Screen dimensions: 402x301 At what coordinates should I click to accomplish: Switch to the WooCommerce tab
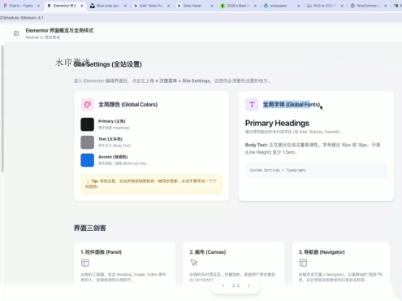point(368,6)
